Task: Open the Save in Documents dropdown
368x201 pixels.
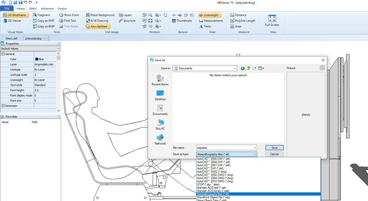Action: (x=235, y=68)
